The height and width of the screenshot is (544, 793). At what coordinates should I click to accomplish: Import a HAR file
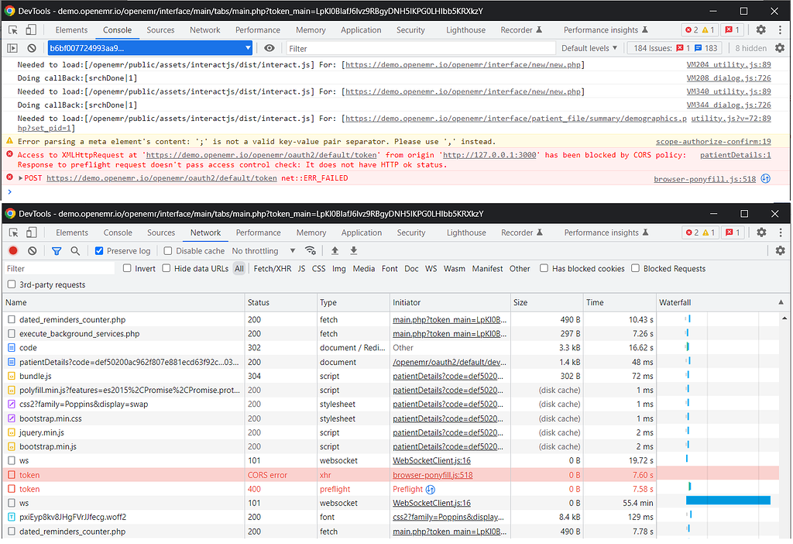click(333, 250)
